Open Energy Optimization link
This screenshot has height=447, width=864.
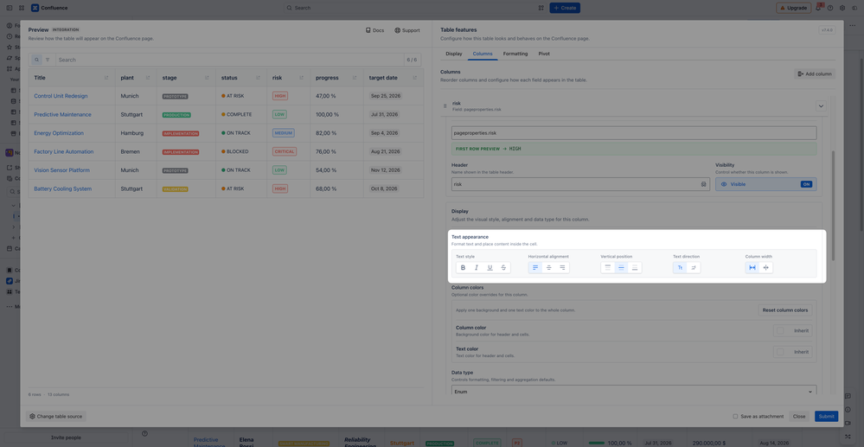[x=59, y=133]
